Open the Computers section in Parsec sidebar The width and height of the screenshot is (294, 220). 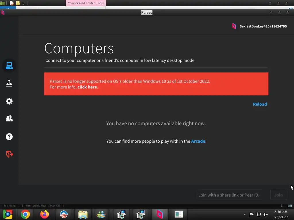[x=9, y=66]
